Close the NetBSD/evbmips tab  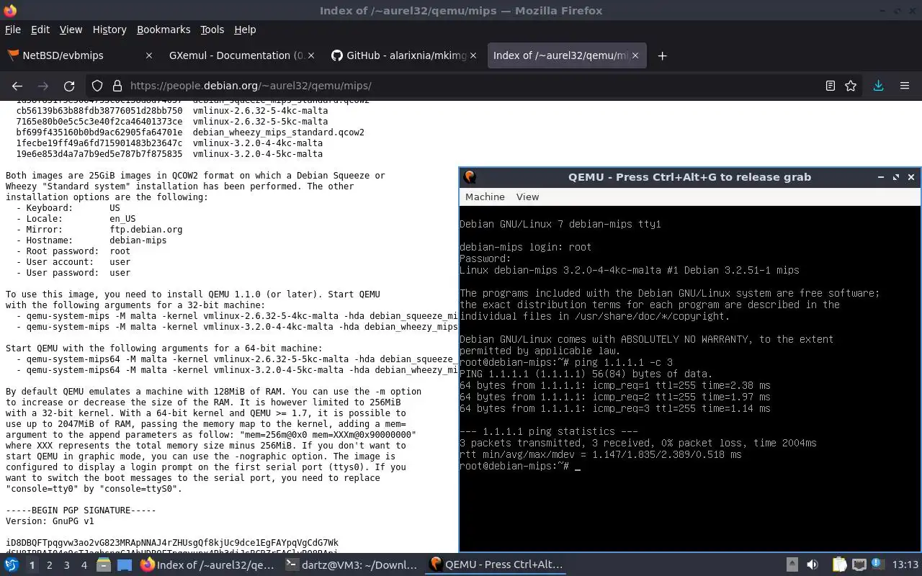point(149,55)
